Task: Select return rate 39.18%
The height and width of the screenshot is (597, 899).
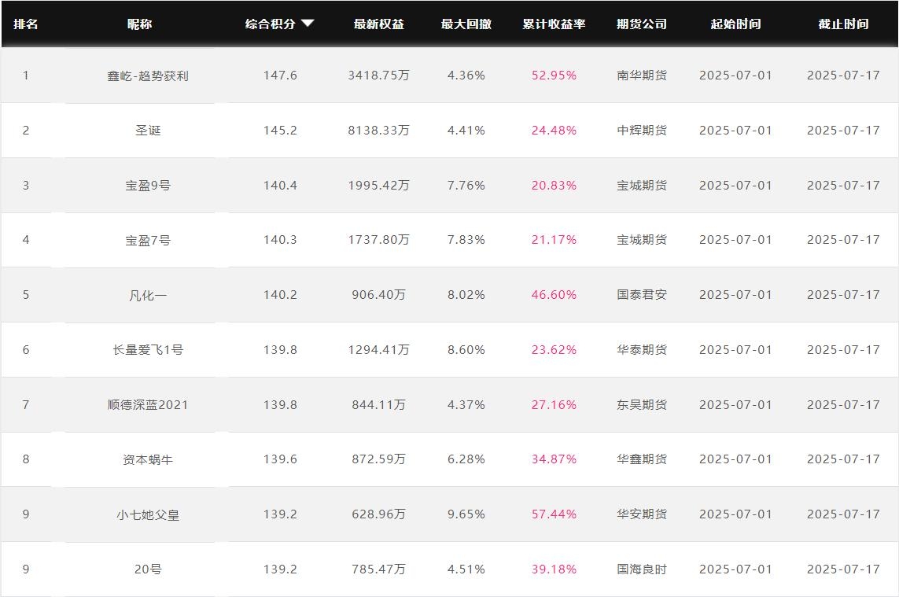Action: 554,569
